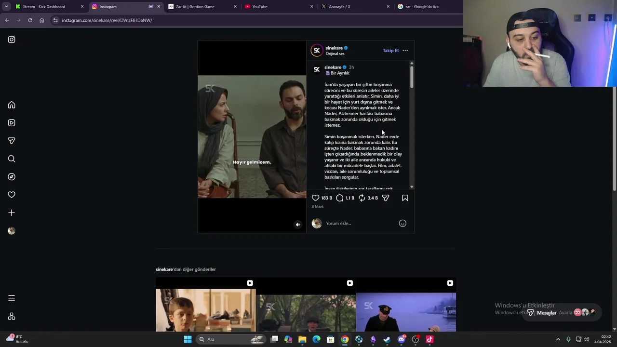Open the Mesajlar floating messages button
The width and height of the screenshot is (617, 347).
click(562, 313)
